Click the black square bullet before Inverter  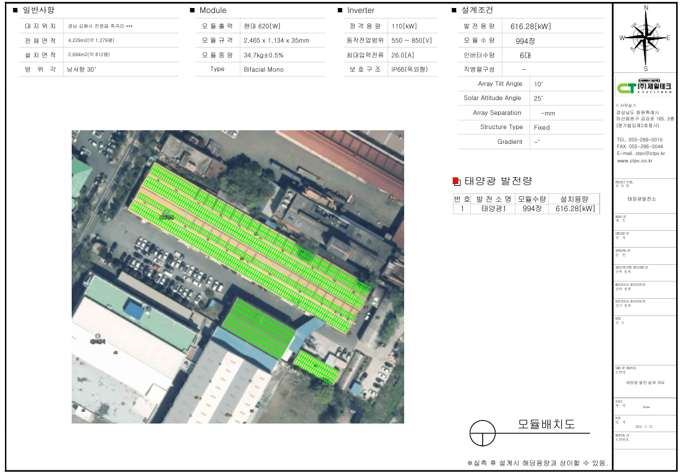340,10
